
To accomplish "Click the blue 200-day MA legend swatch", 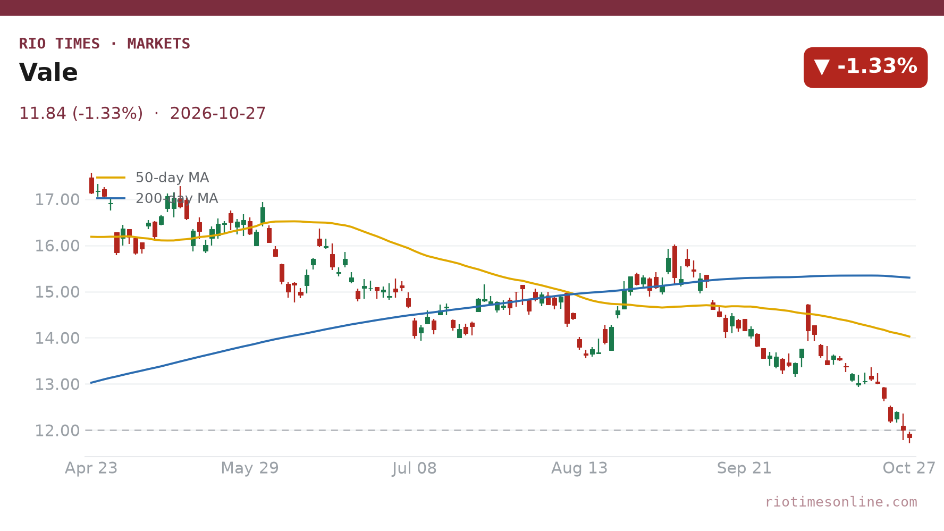I will 111,198.
